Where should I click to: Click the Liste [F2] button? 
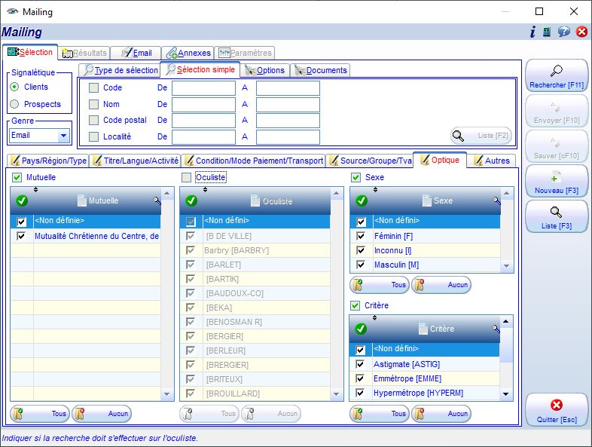(x=481, y=136)
